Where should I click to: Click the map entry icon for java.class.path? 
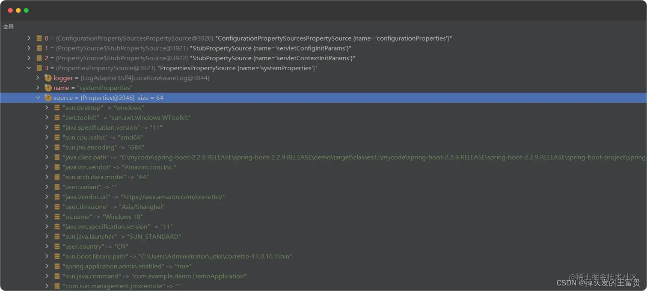coord(57,157)
